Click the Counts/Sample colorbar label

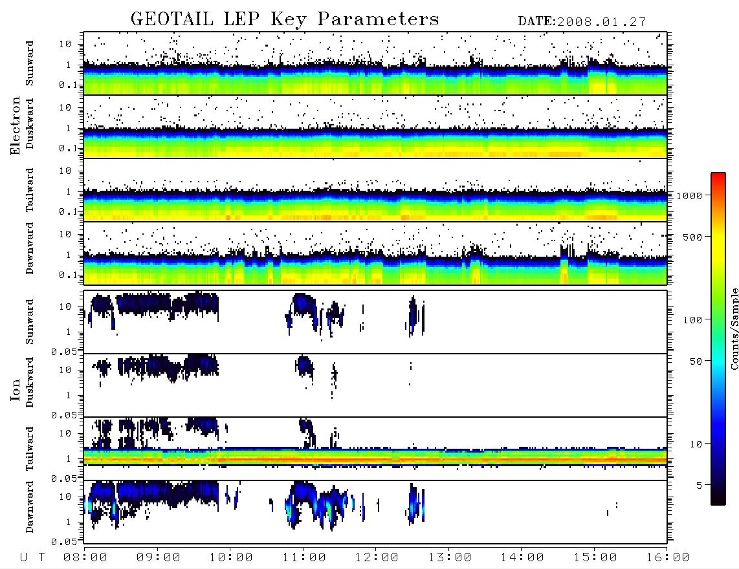click(x=734, y=328)
